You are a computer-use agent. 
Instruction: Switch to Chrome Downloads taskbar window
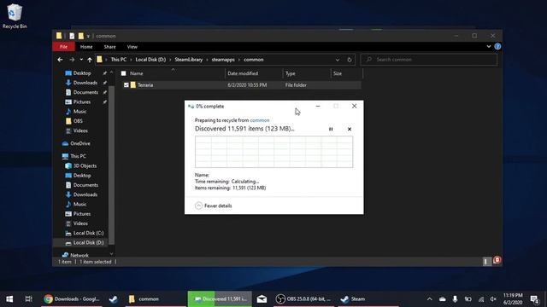click(x=72, y=299)
